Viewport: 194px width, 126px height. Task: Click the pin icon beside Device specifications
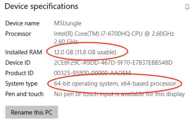[x=187, y=7]
